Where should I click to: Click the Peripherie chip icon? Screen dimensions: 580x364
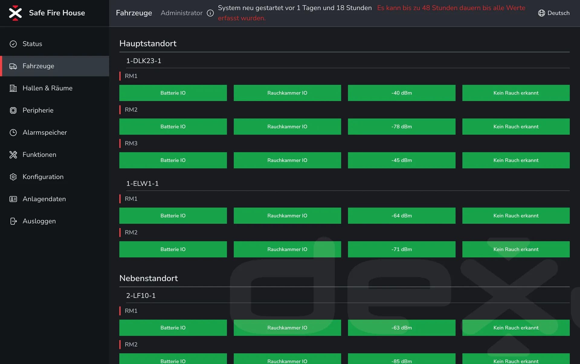13,110
